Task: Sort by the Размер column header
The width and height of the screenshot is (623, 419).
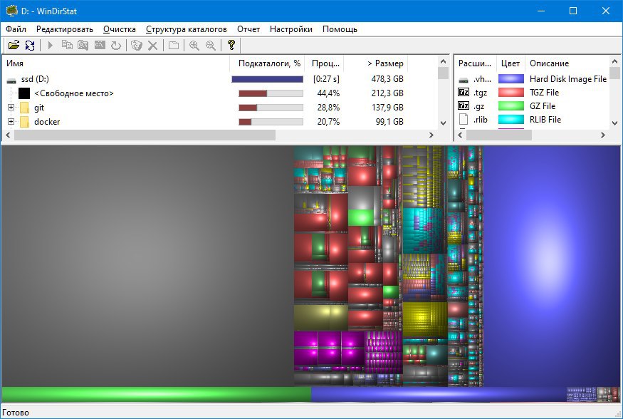Action: (x=375, y=63)
